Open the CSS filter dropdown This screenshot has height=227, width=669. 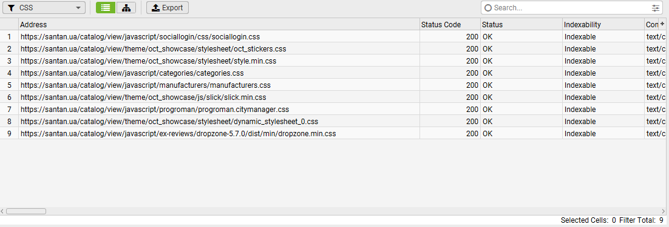pos(44,8)
